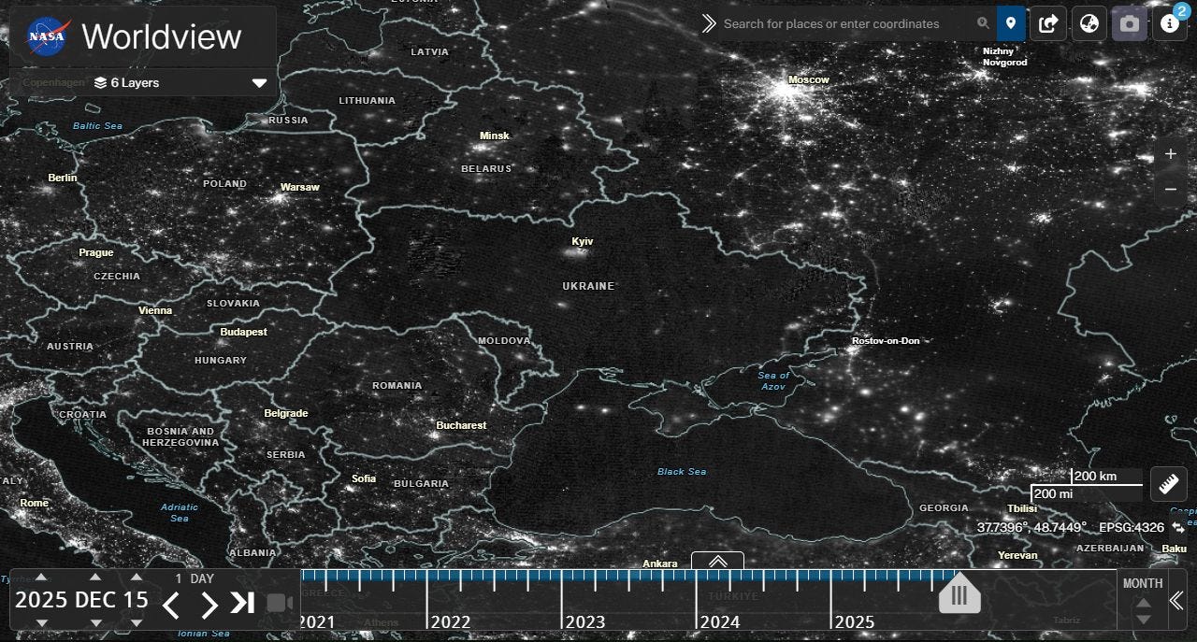Go to previous day

click(170, 605)
